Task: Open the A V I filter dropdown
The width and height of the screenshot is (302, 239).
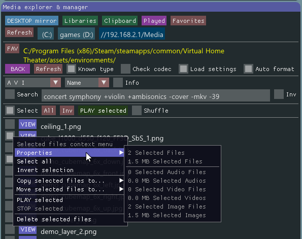Action: (33, 83)
